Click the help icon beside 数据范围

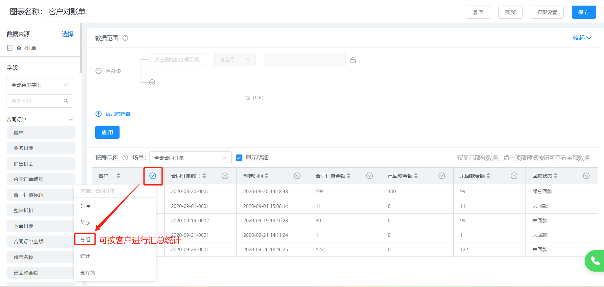pos(125,38)
